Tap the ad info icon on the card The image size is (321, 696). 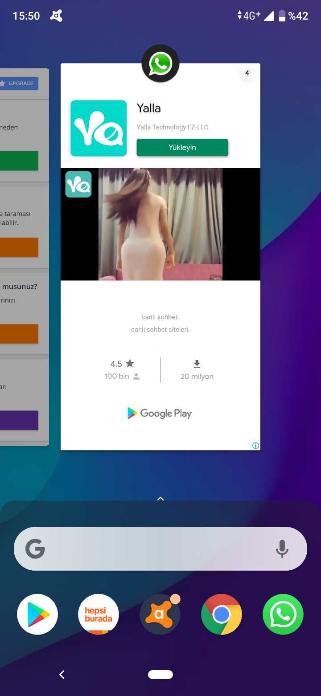pyautogui.click(x=255, y=445)
